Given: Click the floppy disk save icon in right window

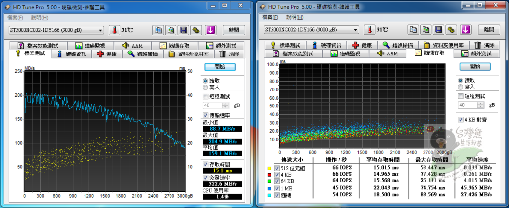Looking at the screenshot, I should coord(439,29).
